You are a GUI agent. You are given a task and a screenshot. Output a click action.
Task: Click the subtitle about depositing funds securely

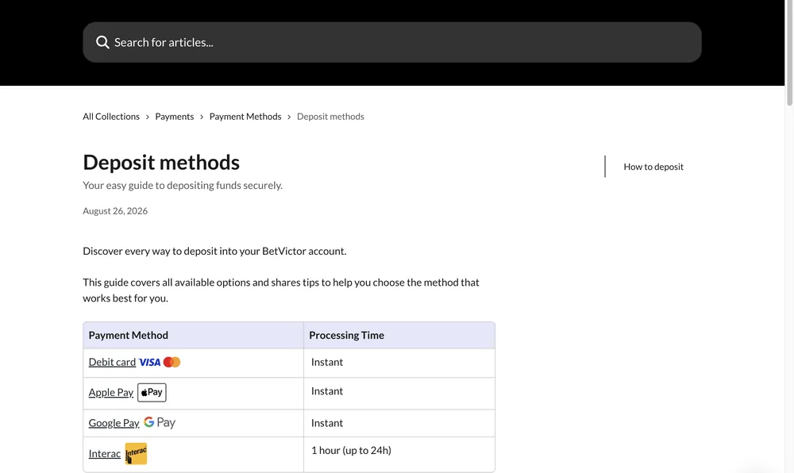click(183, 185)
